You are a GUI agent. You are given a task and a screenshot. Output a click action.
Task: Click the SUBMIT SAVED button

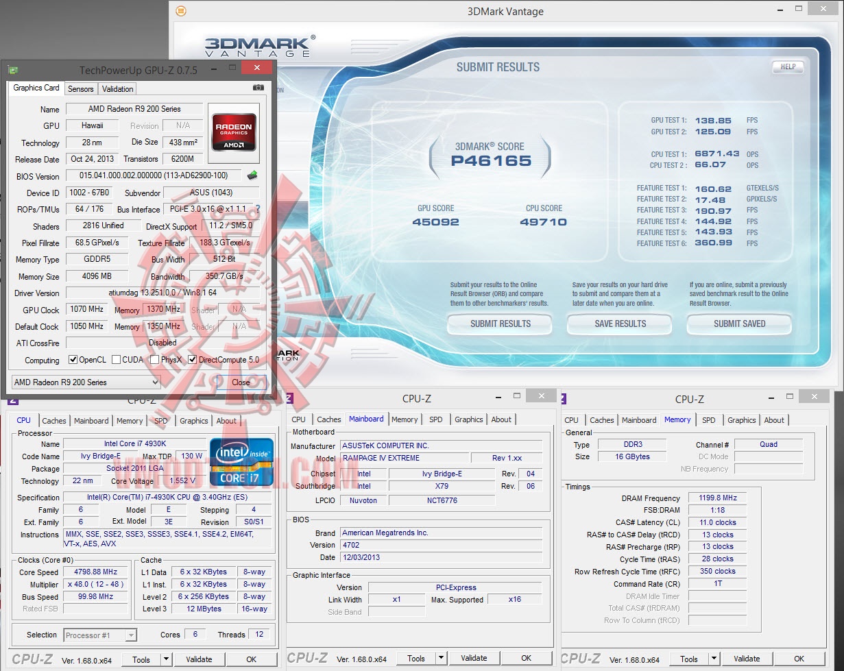[x=739, y=324]
